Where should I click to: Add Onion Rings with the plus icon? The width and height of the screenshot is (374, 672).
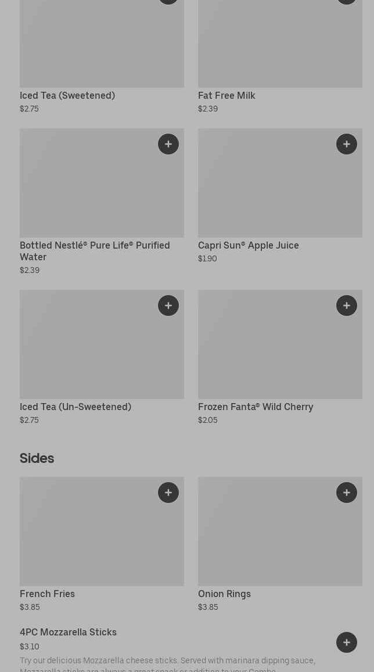coord(347,493)
